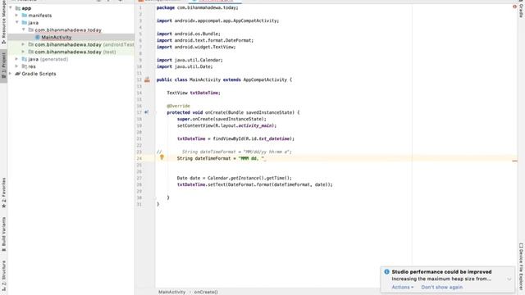
Task: Place cursor in 'MMM dd, ' string
Action: pyautogui.click(x=252, y=158)
